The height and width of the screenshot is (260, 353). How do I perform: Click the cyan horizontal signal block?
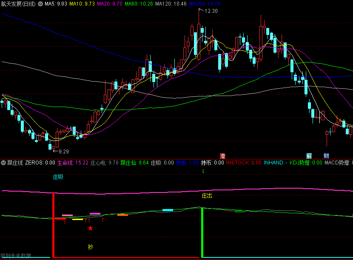point(168,210)
